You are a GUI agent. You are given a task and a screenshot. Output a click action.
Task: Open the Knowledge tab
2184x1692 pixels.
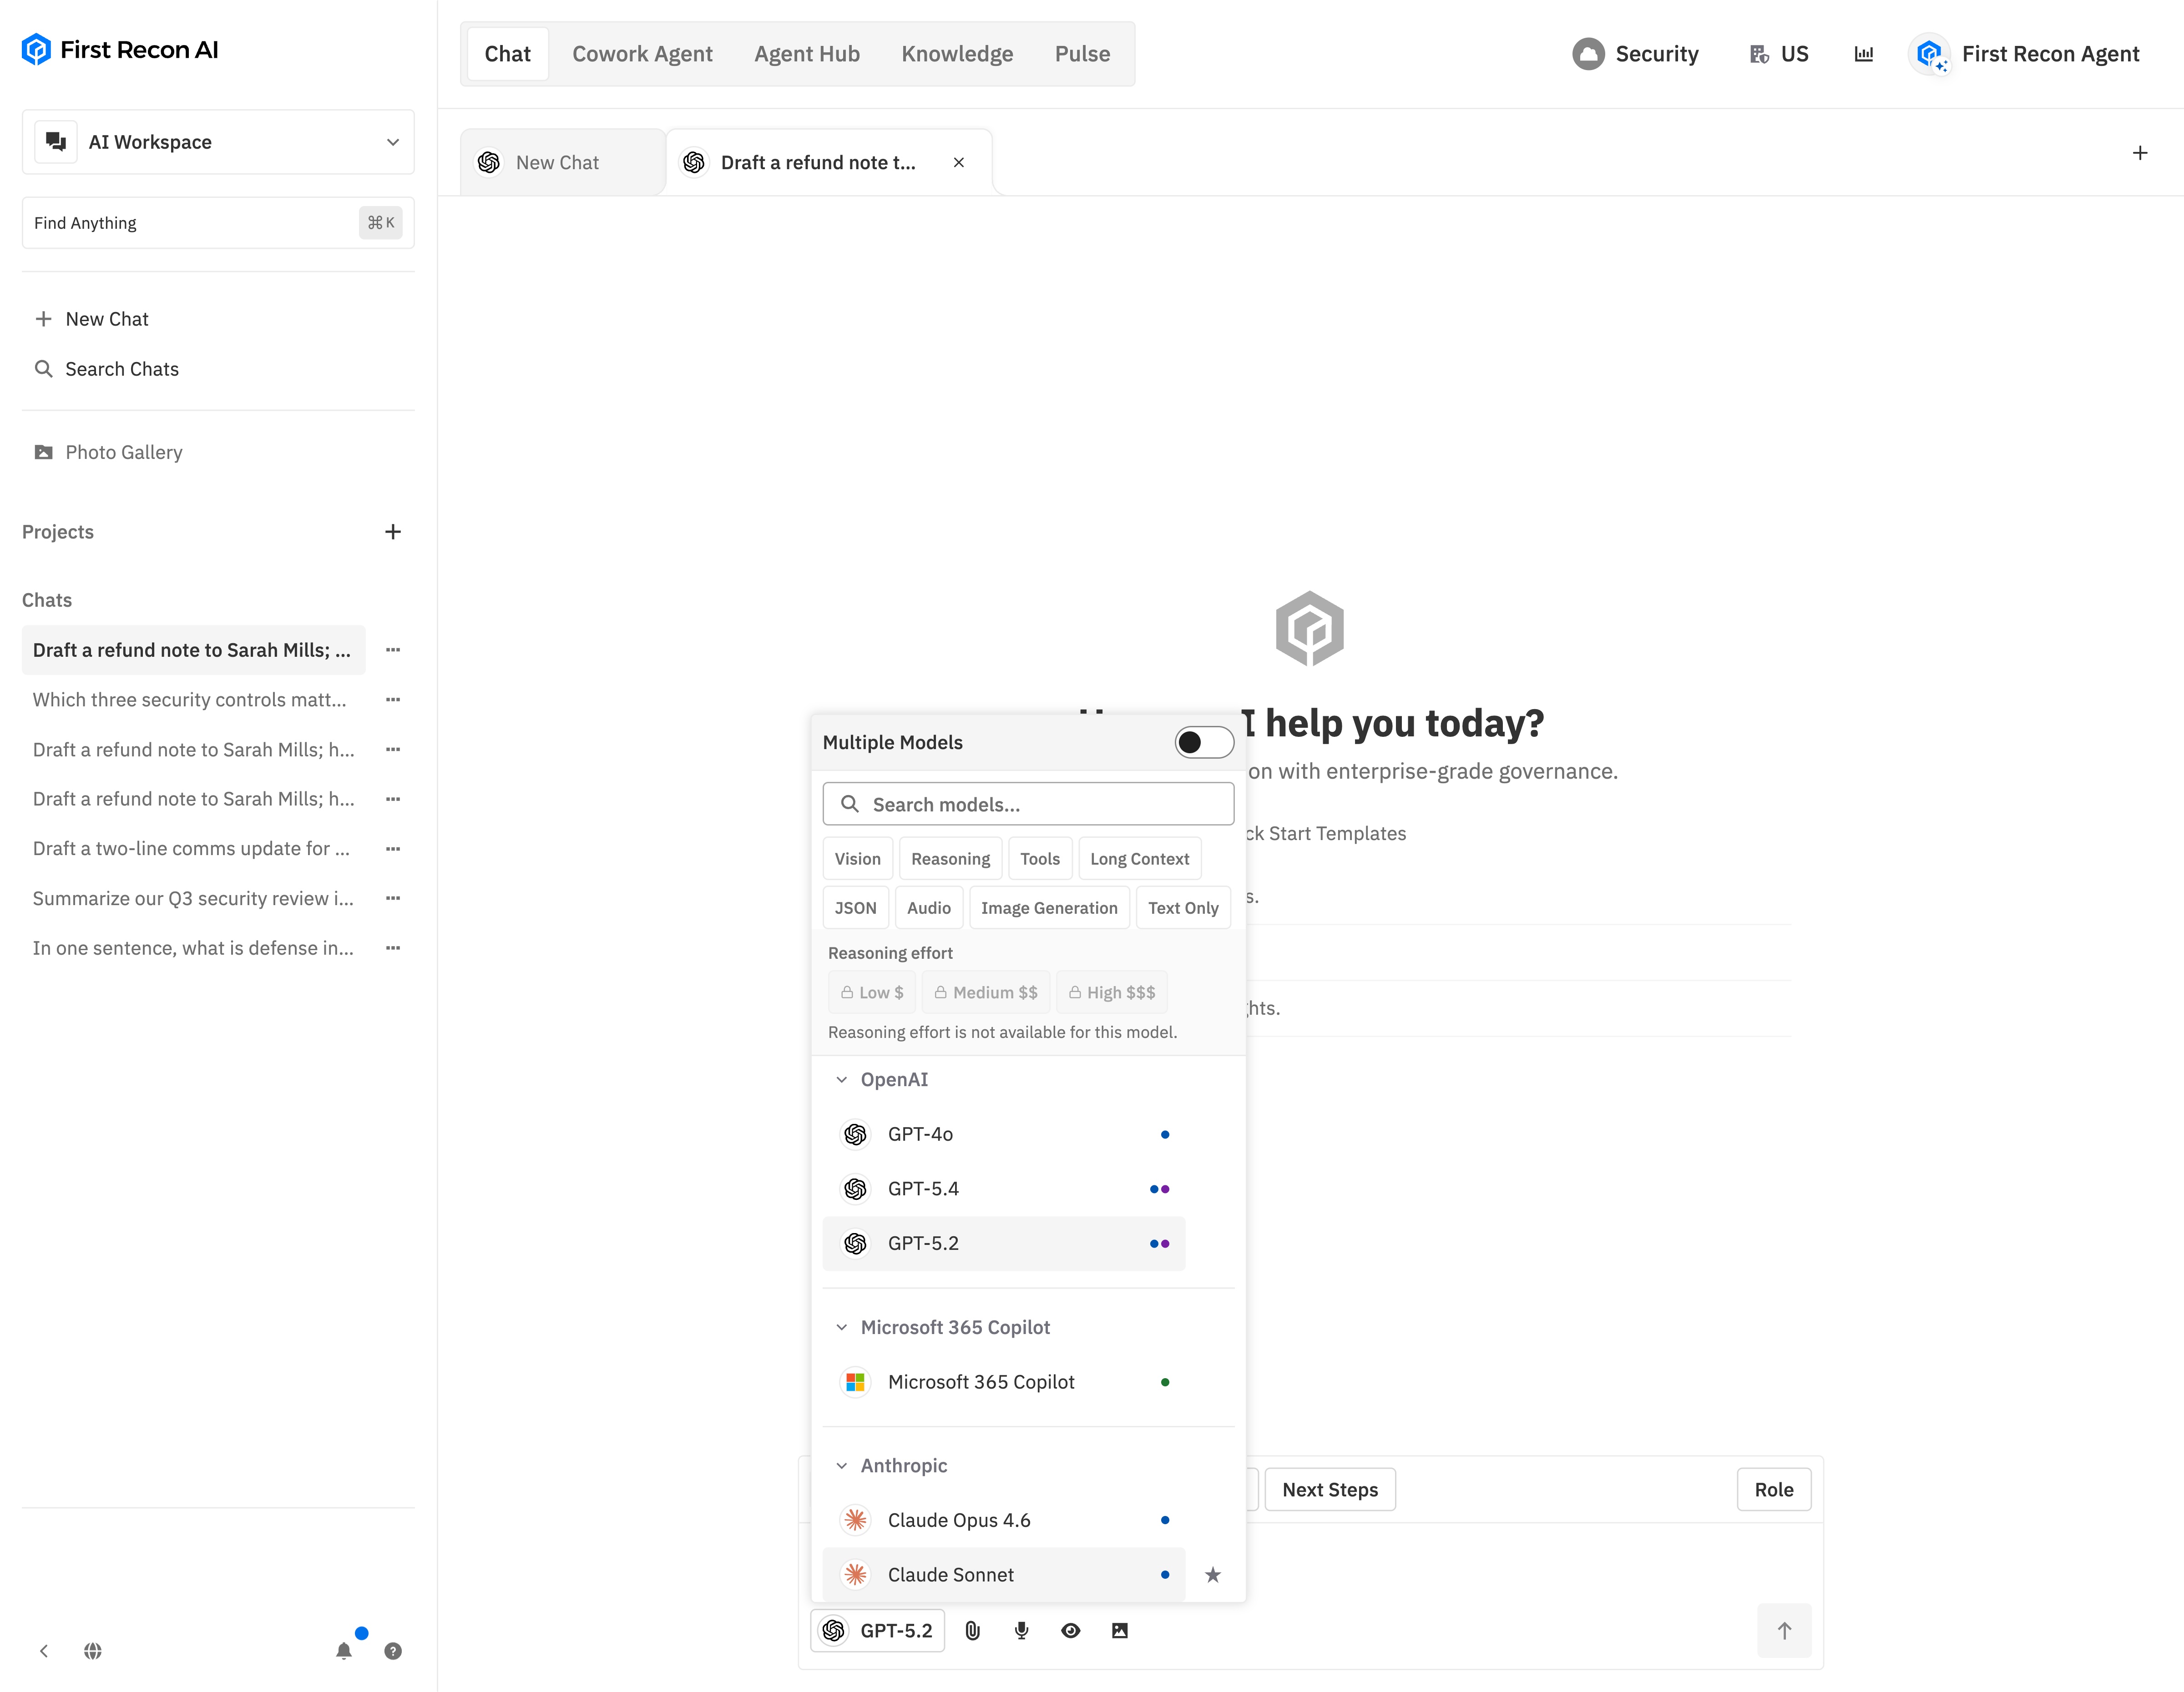tap(957, 54)
